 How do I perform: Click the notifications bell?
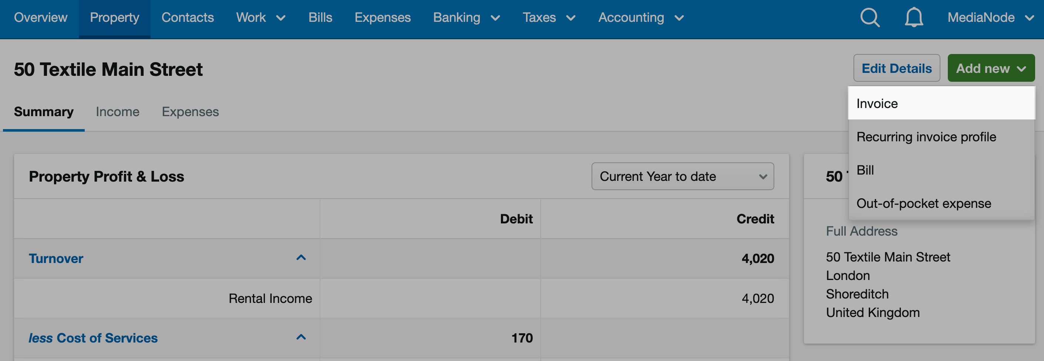tap(914, 17)
